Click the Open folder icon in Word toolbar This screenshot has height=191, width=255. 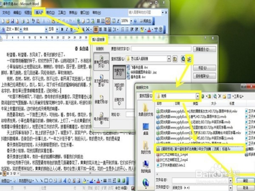8,21
